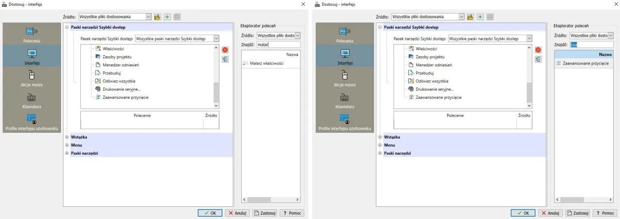Click open-folder customization file icon in right dialog
This screenshot has height=219, width=620.
[x=470, y=17]
